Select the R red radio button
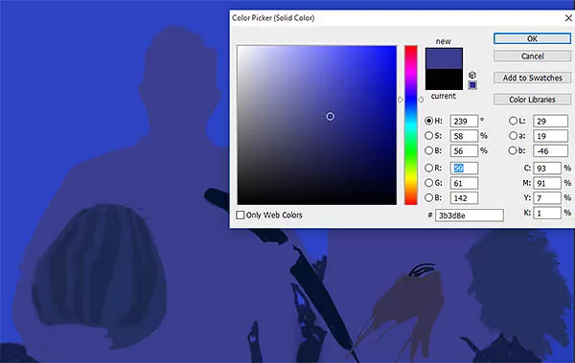This screenshot has width=575, height=363. point(428,168)
